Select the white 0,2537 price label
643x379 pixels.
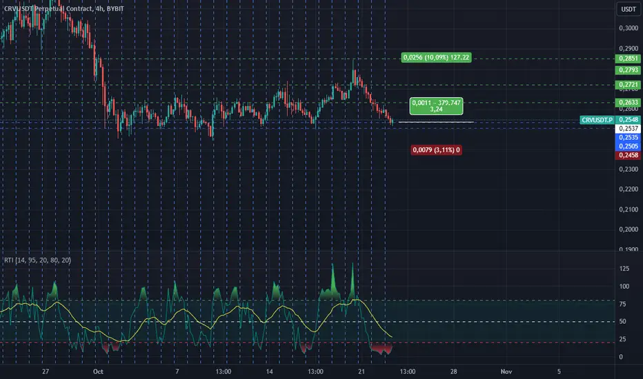629,129
